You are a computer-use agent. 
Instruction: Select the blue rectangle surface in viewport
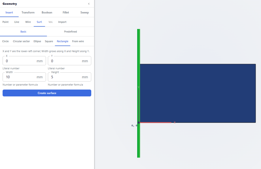(x=198, y=93)
